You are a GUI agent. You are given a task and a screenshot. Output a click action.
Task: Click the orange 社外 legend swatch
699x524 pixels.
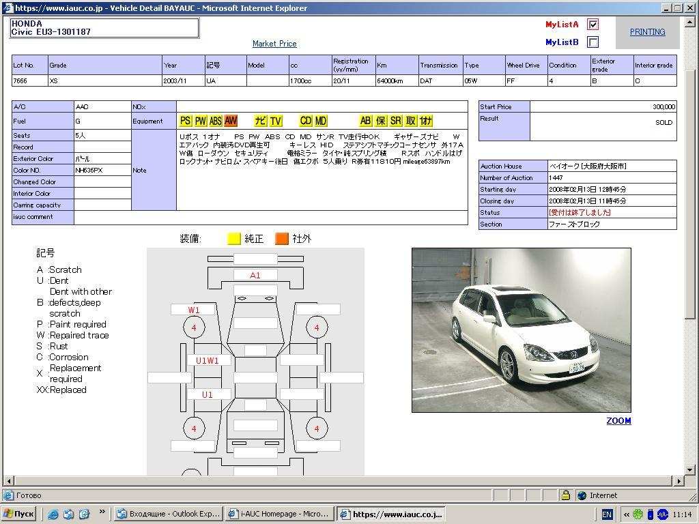(282, 239)
